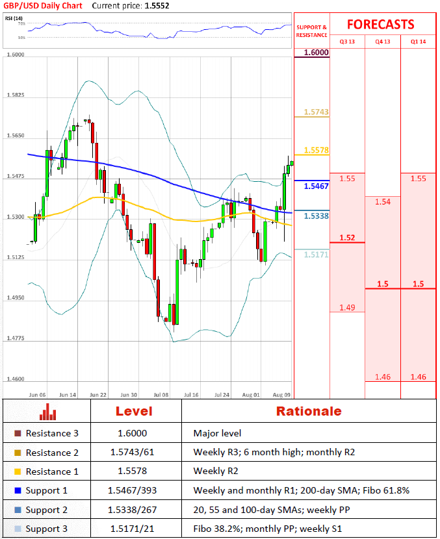Click the Q1 14 low forecast 1.46
Viewport: 440px width, 539px height.
click(419, 377)
